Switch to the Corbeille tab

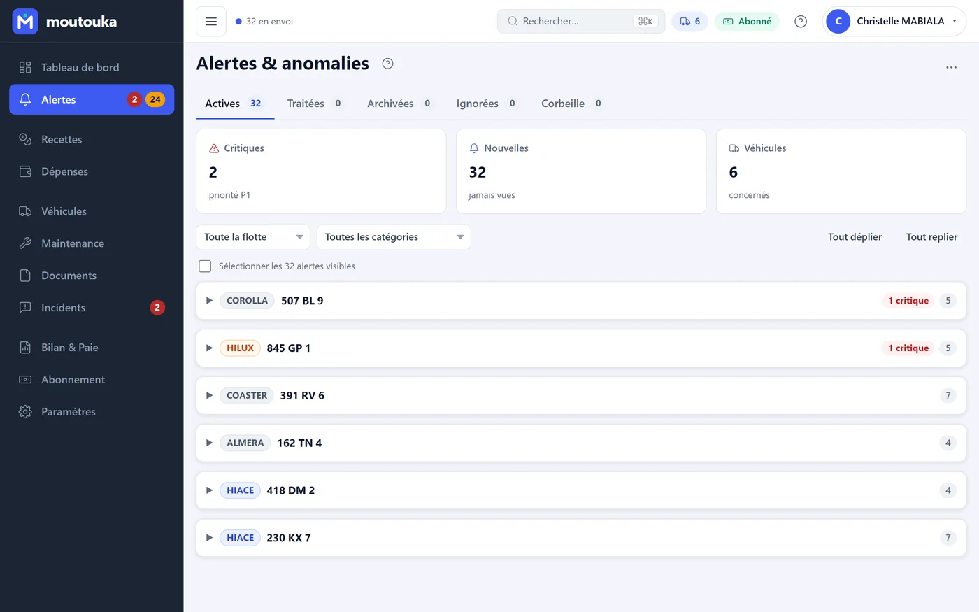coord(572,104)
